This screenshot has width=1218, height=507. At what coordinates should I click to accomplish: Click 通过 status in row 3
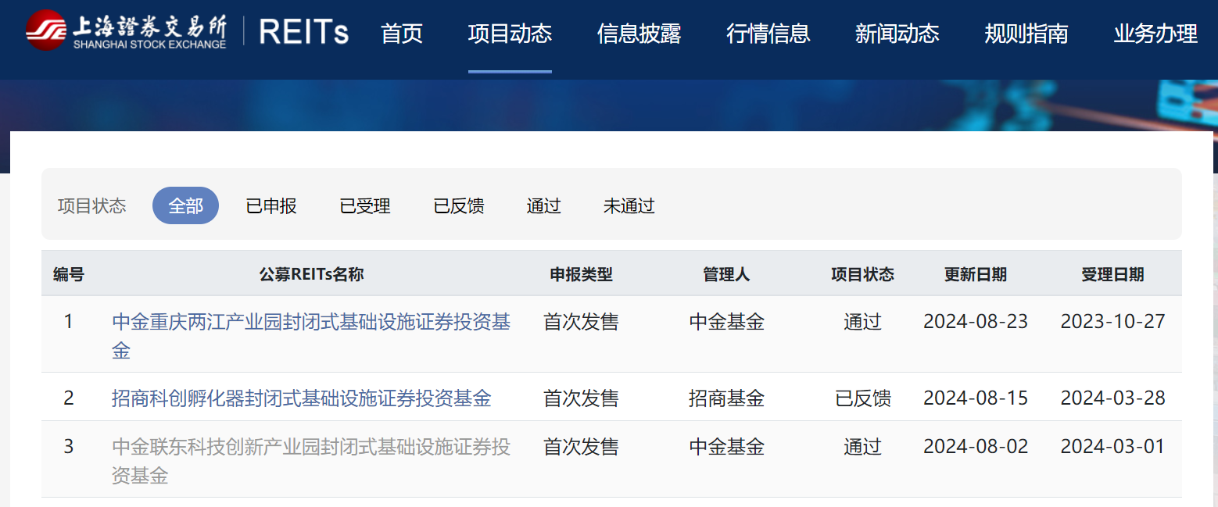point(863,447)
